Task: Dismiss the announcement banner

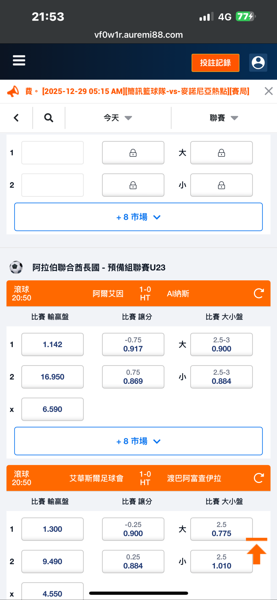Action: [x=269, y=91]
